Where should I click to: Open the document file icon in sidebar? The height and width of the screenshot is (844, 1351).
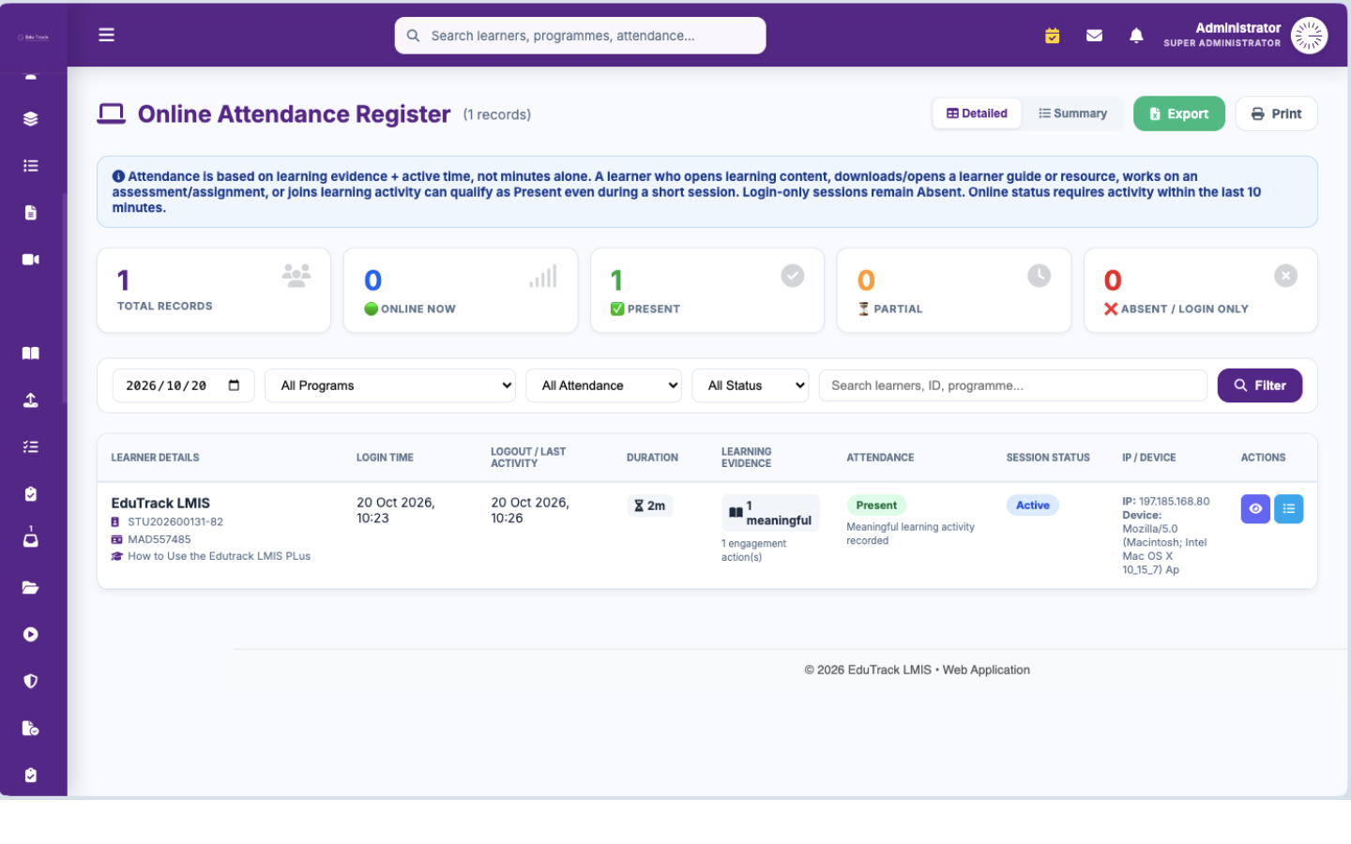31,213
